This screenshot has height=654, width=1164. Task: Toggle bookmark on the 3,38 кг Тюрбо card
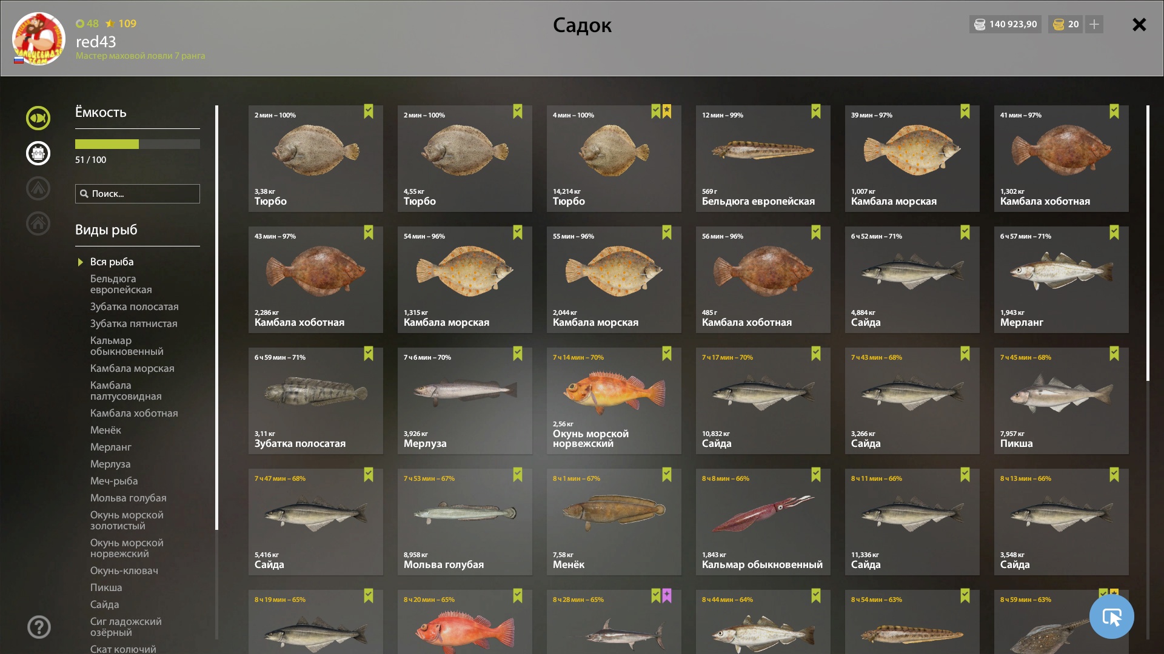(x=369, y=111)
